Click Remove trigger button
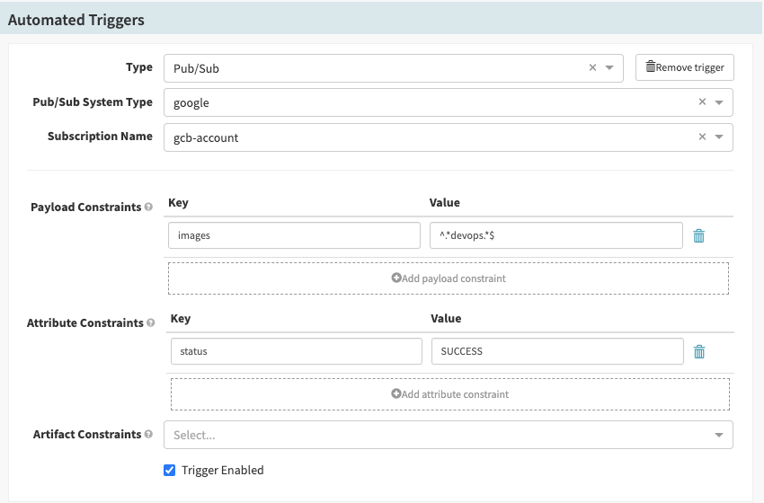Image resolution: width=764 pixels, height=503 pixels. (x=685, y=67)
